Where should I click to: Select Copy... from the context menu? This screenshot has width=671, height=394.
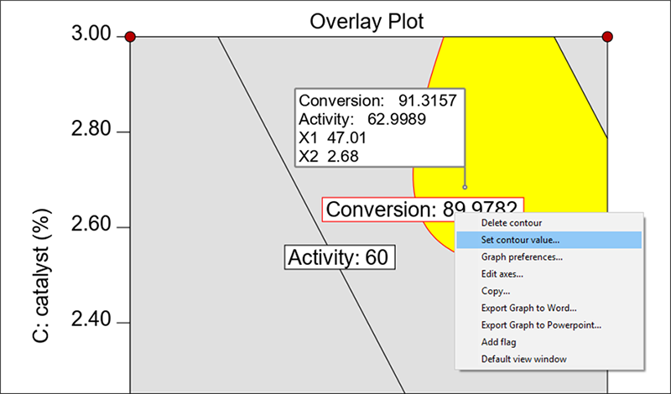496,291
